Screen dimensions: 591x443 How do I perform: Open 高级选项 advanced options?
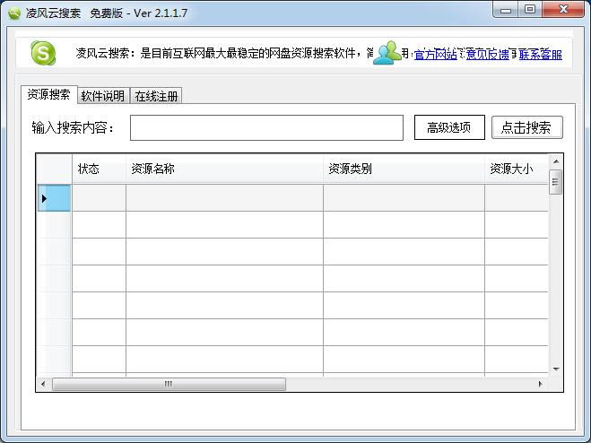pyautogui.click(x=449, y=127)
